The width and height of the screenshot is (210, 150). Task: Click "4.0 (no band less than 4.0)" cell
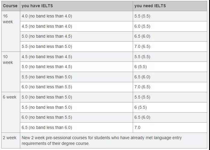point(47,16)
